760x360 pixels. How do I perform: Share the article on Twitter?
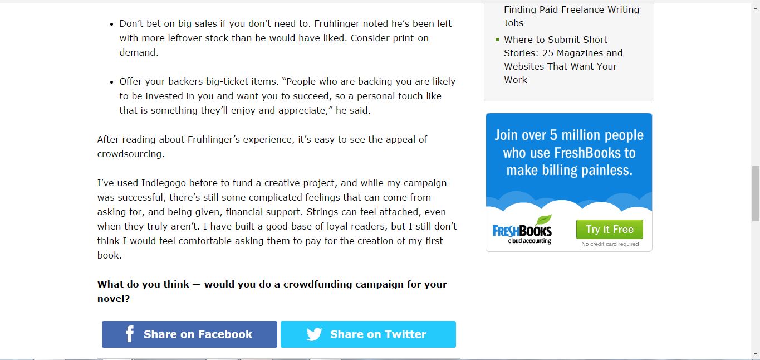(368, 334)
